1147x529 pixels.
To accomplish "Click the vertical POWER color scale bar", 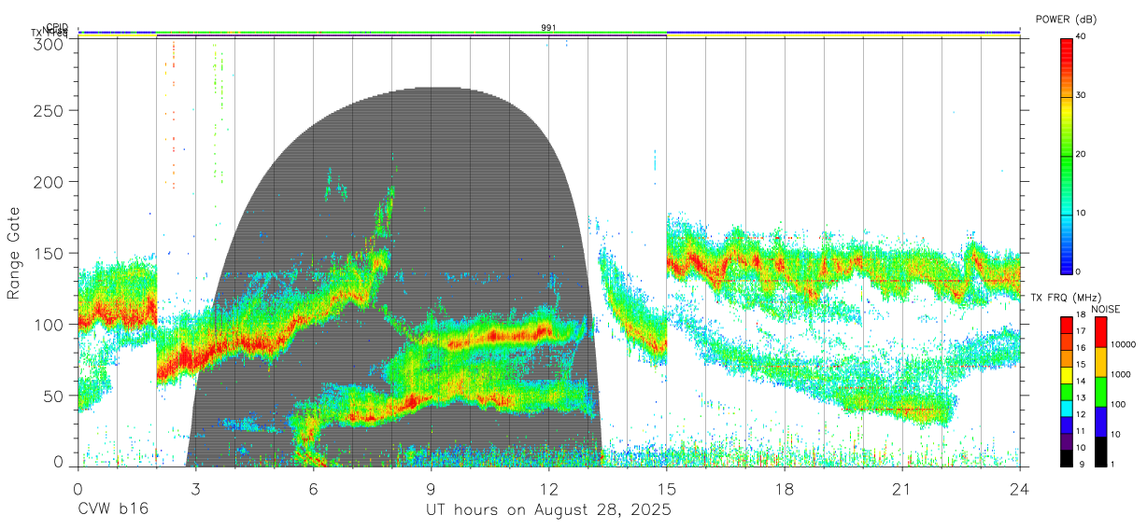I will coord(1067,155).
